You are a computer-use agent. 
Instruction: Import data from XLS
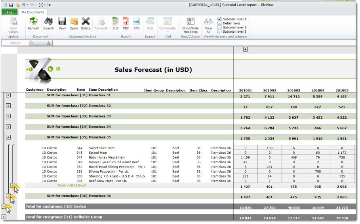[x=150, y=24]
